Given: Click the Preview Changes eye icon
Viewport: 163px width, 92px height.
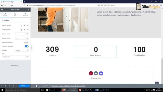Looking at the screenshot, I should tap(17, 86).
